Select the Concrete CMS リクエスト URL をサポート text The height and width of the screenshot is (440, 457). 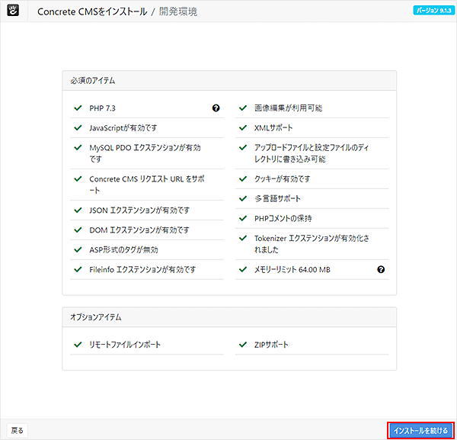(147, 185)
